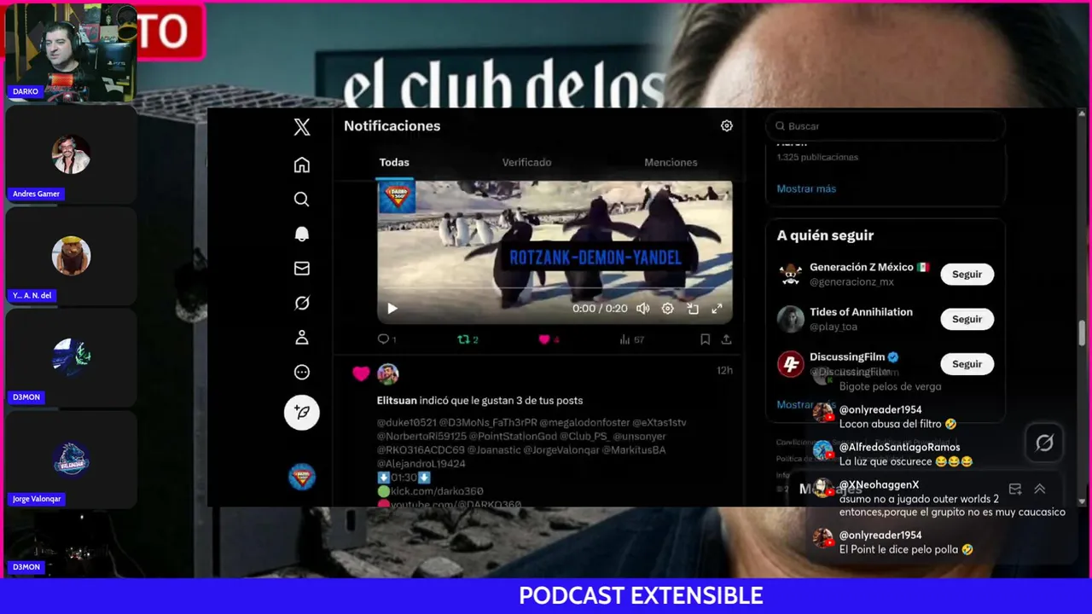The width and height of the screenshot is (1092, 614).
Task: Open the More circle icon in sidebar
Action: point(302,372)
